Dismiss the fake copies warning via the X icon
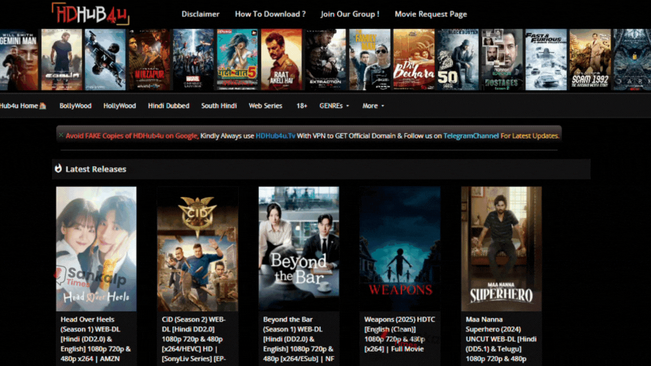Viewport: 651px width, 366px height. (60, 136)
